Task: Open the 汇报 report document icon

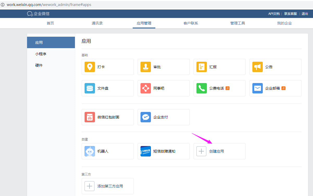Action: 202,67
